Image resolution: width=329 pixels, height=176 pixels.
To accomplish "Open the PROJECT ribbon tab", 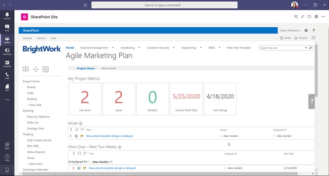I will coord(41,38).
